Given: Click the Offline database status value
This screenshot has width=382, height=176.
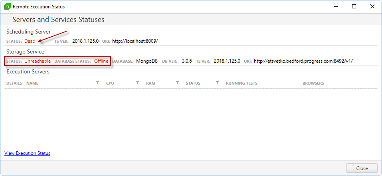Looking at the screenshot, I should [101, 61].
